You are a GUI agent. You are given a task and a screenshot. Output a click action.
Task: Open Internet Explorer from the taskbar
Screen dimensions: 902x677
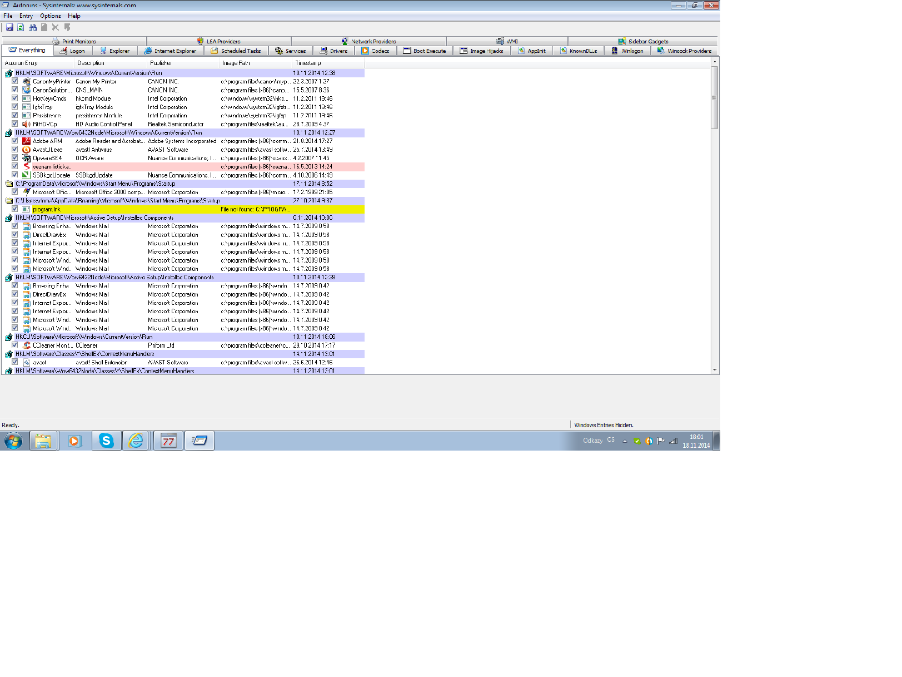[x=136, y=441]
